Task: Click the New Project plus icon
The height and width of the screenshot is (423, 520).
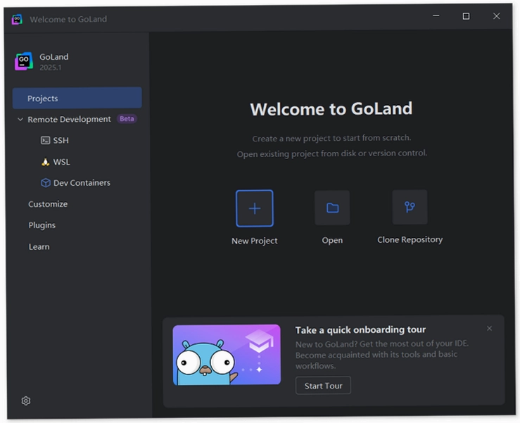Action: pos(254,208)
